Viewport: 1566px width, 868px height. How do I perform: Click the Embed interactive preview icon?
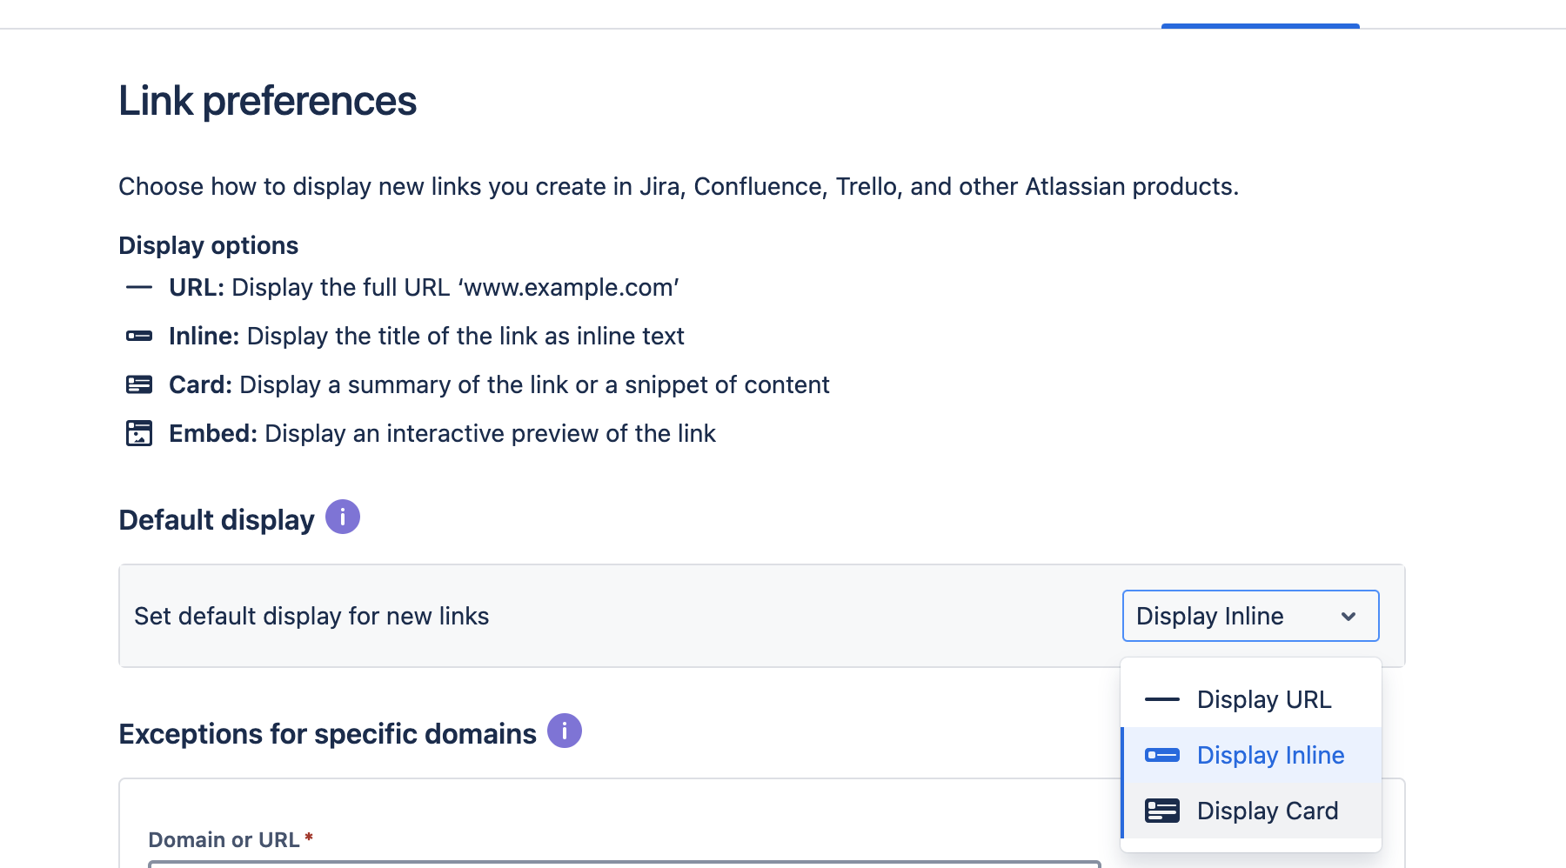[x=139, y=432]
